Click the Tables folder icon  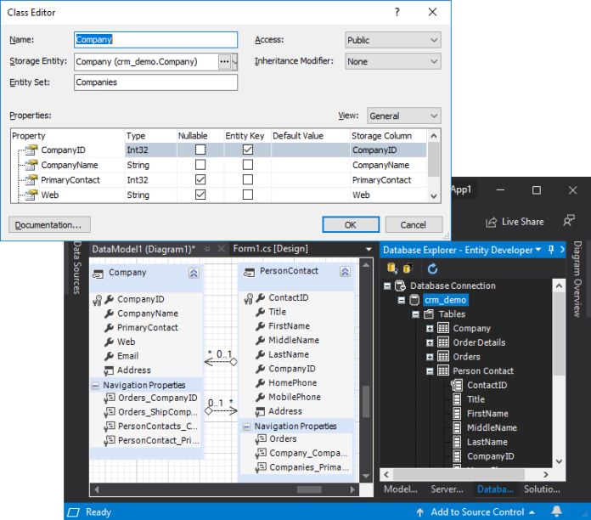tap(429, 314)
